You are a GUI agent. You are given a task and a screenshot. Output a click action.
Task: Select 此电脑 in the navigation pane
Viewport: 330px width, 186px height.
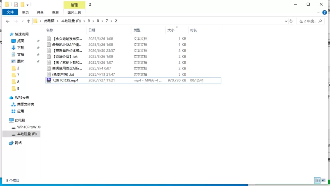coord(20,120)
